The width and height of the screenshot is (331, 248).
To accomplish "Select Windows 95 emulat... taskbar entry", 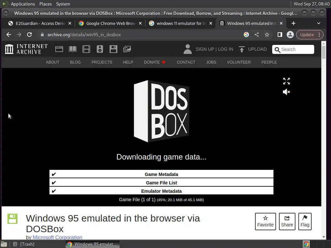I will [92, 244].
